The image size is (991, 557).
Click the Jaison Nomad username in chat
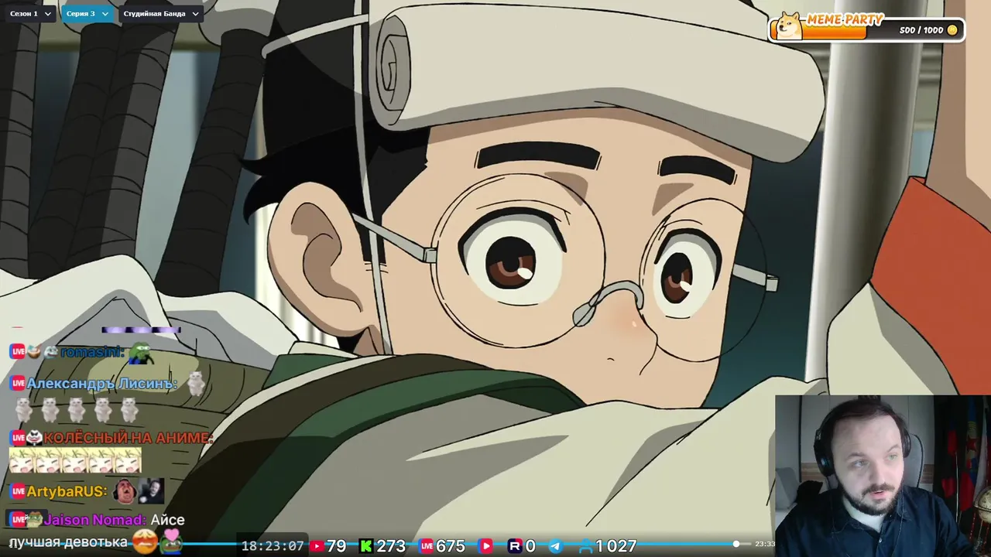coord(95,520)
